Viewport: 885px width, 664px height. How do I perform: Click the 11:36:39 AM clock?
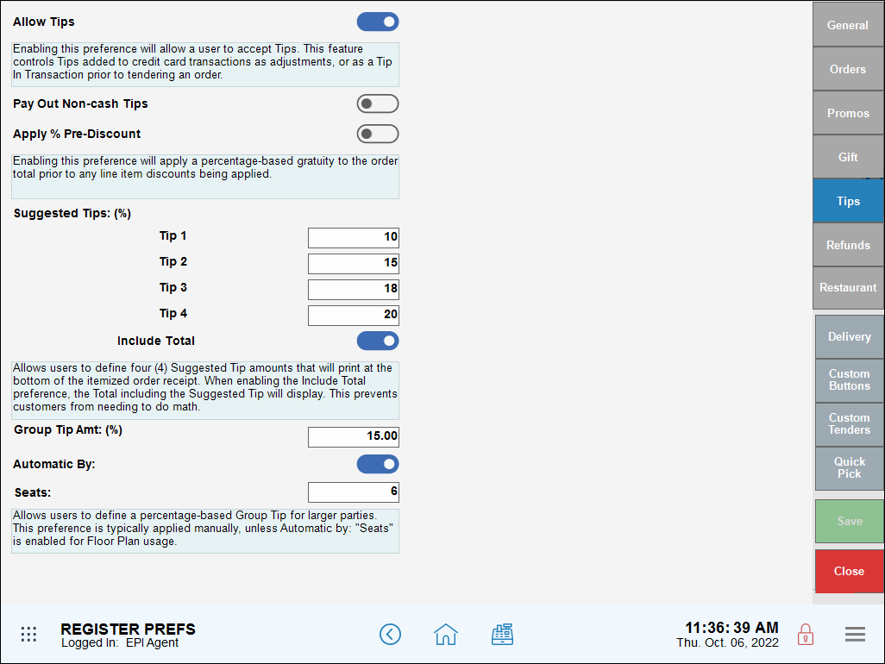click(731, 628)
